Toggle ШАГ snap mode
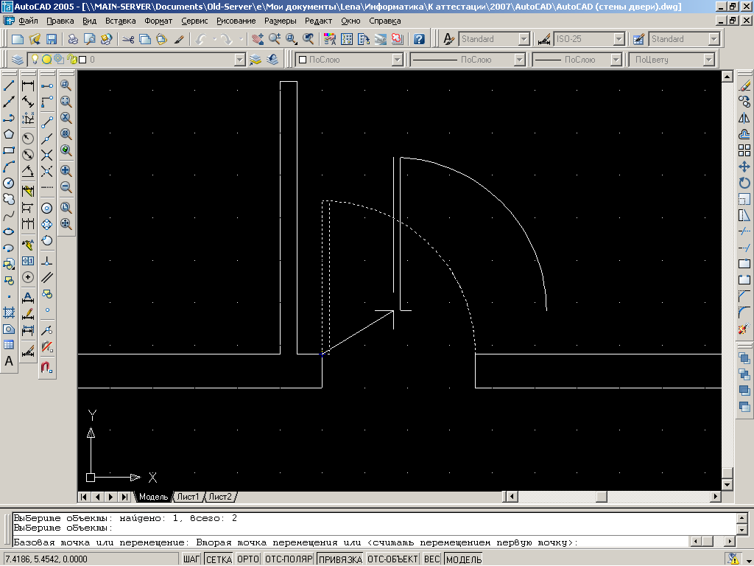 (x=191, y=559)
